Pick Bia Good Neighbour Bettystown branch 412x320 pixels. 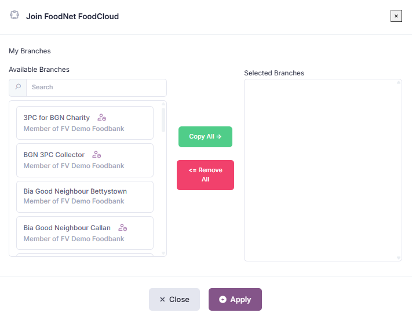pos(85,197)
